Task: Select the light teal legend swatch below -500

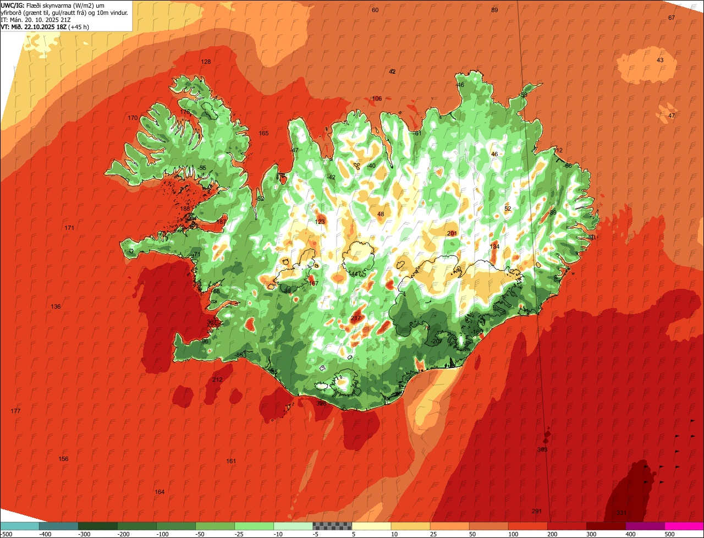Action: [x=19, y=526]
